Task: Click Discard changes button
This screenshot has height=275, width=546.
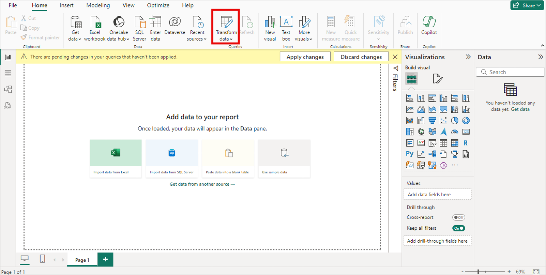Action: click(361, 57)
